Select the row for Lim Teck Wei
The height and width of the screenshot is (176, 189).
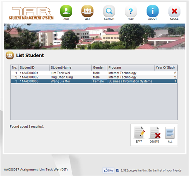pyautogui.click(x=94, y=73)
